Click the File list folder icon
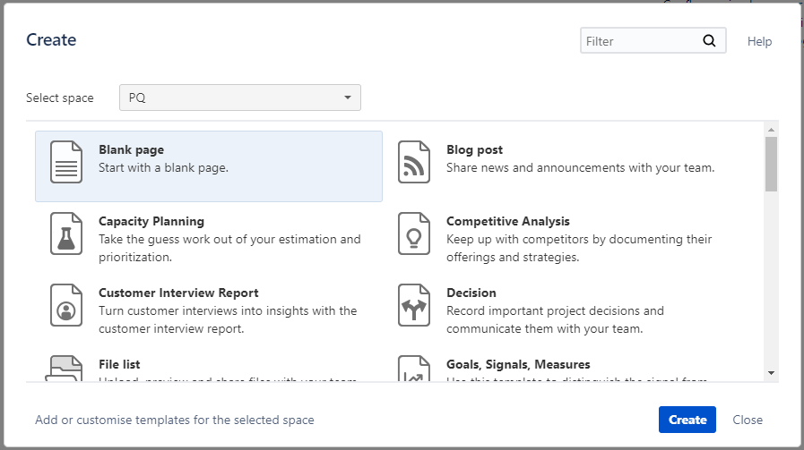Image resolution: width=804 pixels, height=450 pixels. pos(66,369)
